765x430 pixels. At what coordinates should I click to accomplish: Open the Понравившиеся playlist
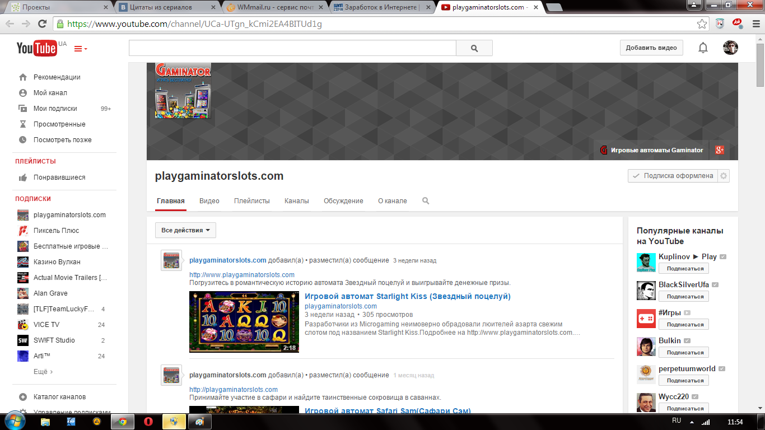point(59,177)
